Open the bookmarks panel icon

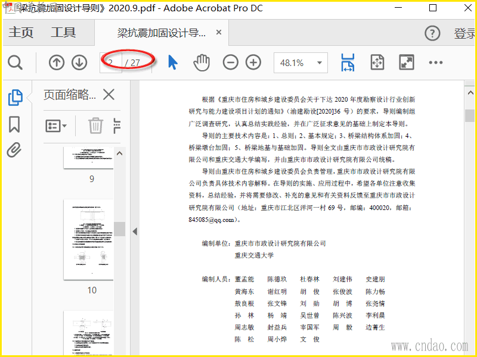pyautogui.click(x=14, y=124)
